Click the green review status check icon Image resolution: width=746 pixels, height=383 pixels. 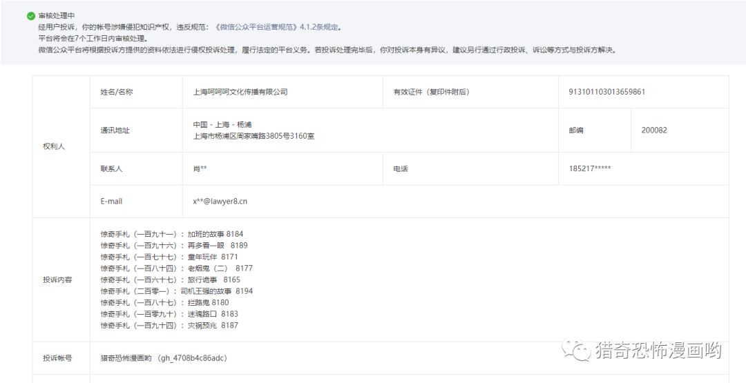point(31,16)
